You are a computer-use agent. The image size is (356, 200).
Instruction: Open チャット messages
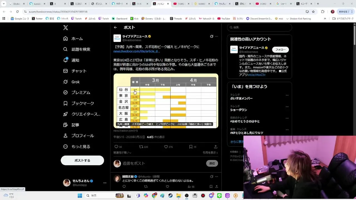pyautogui.click(x=75, y=71)
